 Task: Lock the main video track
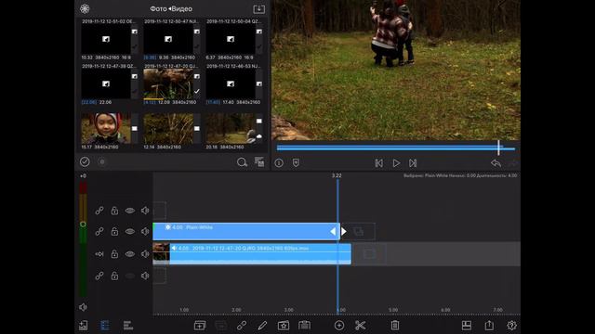[x=114, y=254]
